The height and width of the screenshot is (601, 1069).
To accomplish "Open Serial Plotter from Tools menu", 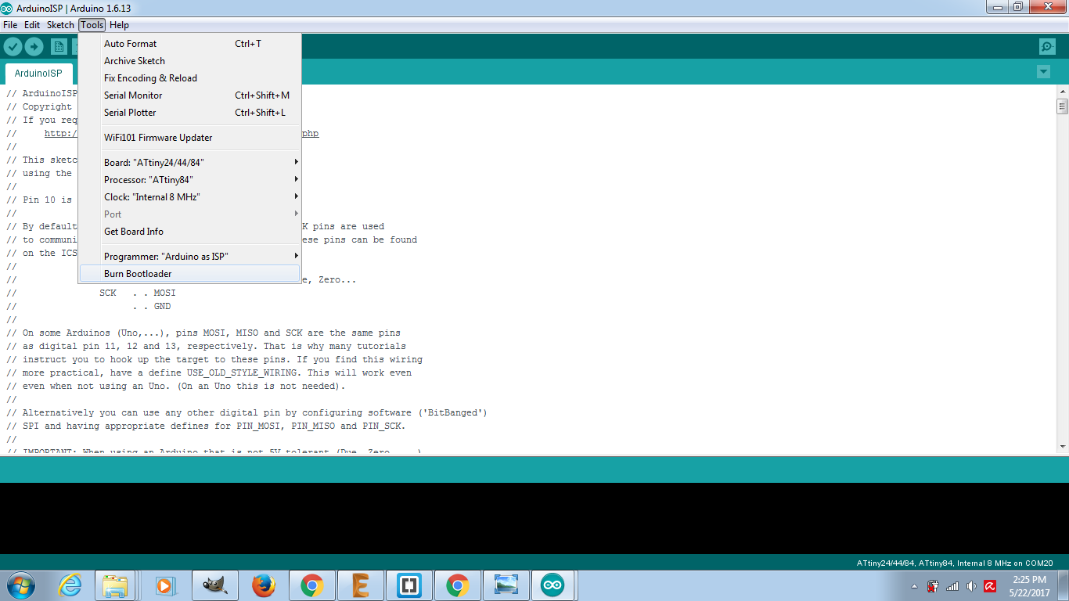I will pos(190,113).
